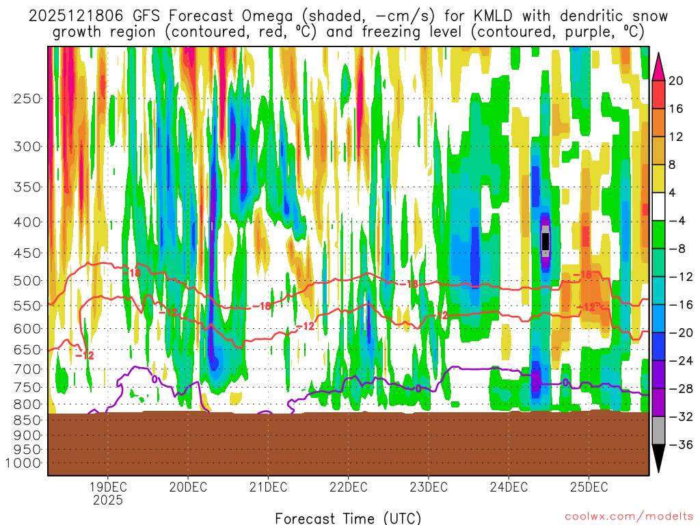This screenshot has width=700, height=525.
Task: Click the colorbar value label -36
Action: click(x=682, y=444)
